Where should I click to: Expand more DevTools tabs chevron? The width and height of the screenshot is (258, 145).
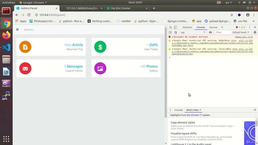point(222,27)
